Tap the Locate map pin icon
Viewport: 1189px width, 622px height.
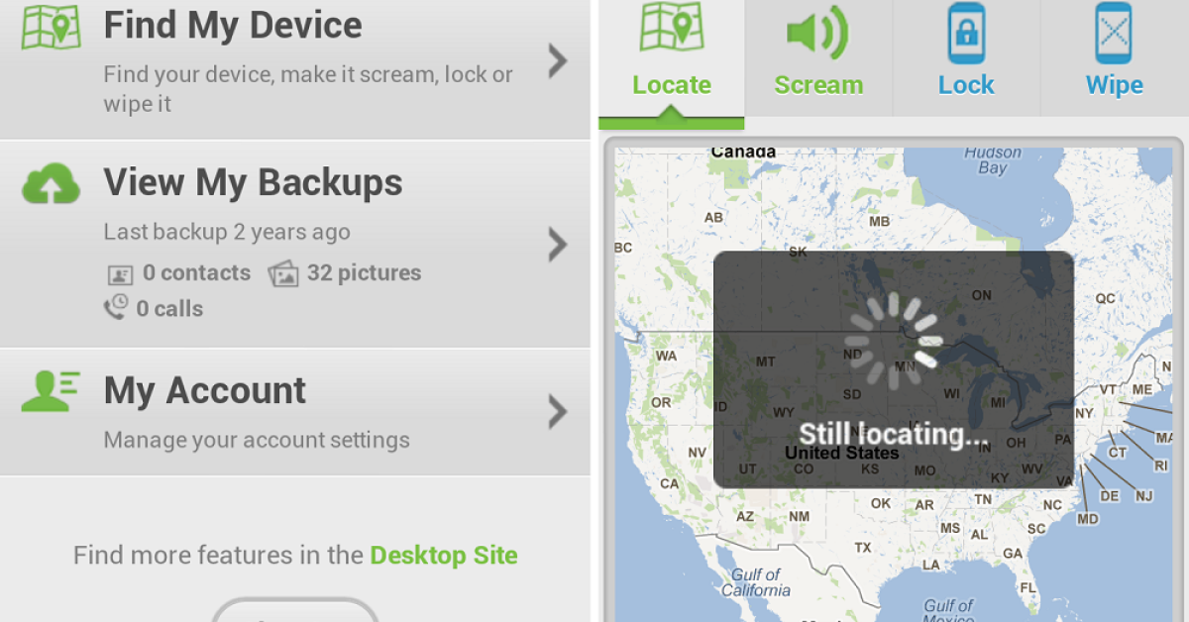(x=671, y=27)
